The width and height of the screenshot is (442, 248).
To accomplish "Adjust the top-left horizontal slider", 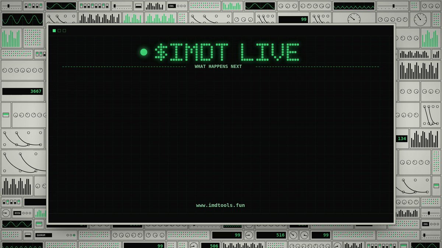I will tap(11, 6).
